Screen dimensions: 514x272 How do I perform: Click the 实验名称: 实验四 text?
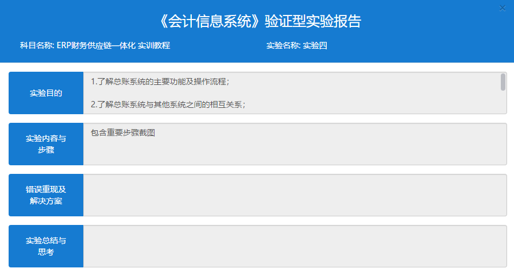pos(297,45)
